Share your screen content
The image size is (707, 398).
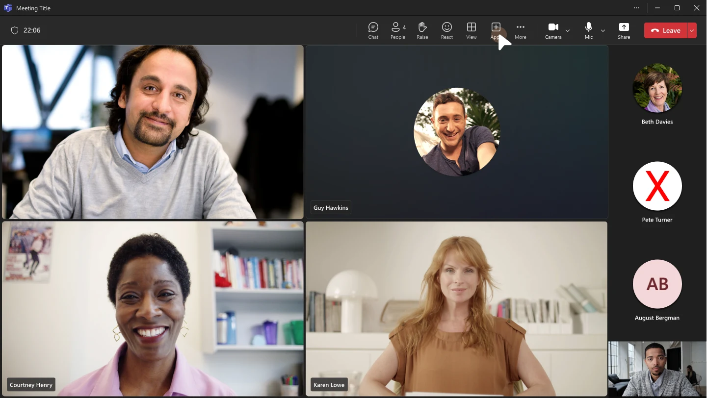point(624,30)
